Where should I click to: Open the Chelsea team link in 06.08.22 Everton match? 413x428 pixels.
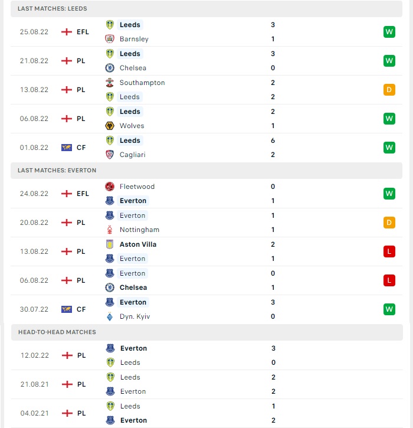click(133, 287)
